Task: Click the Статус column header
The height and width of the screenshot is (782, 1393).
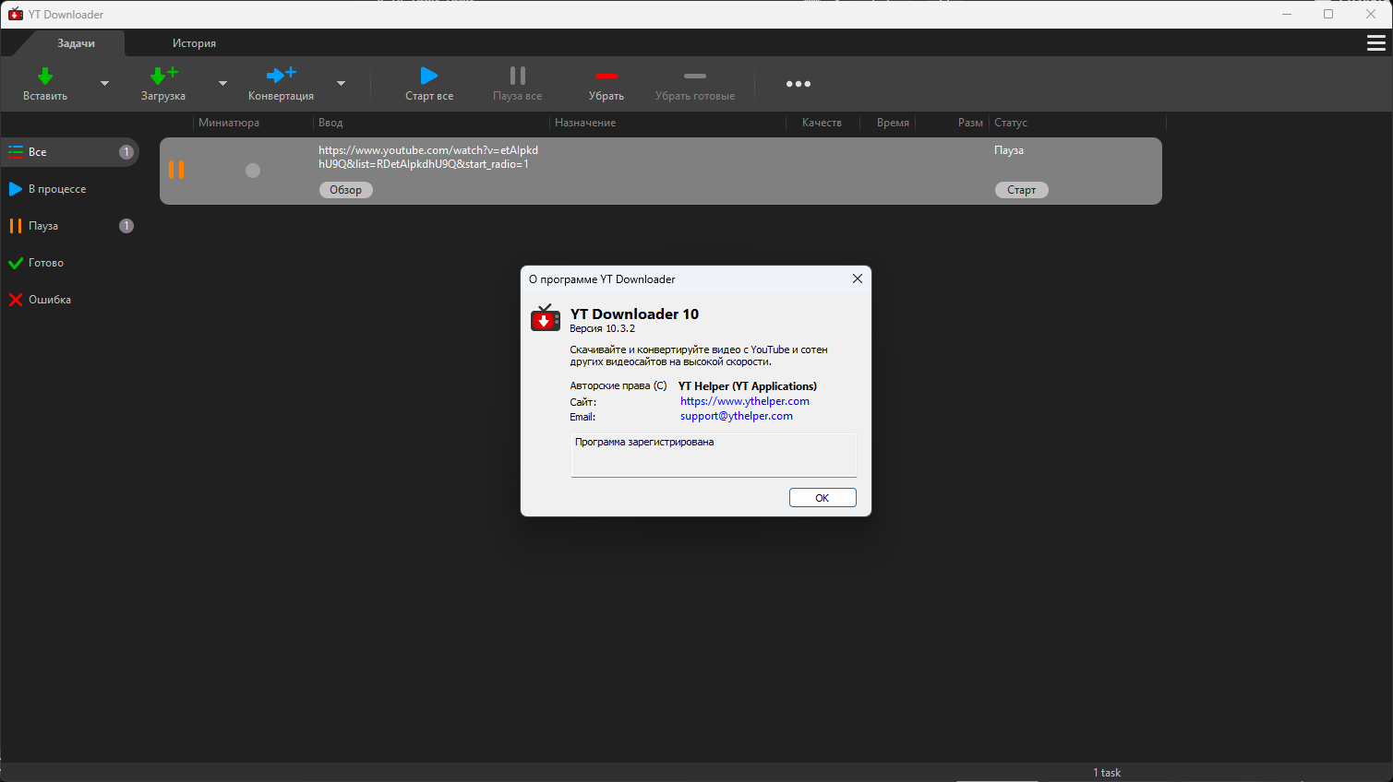Action: tap(1011, 123)
